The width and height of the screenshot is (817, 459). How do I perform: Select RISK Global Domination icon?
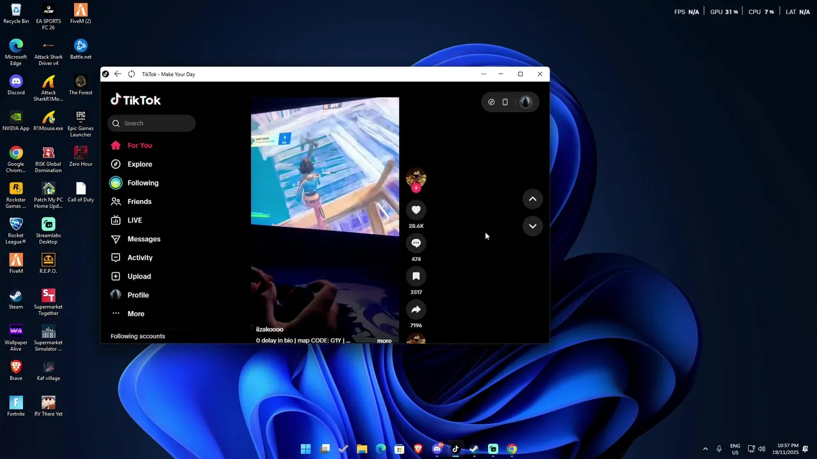49,159
